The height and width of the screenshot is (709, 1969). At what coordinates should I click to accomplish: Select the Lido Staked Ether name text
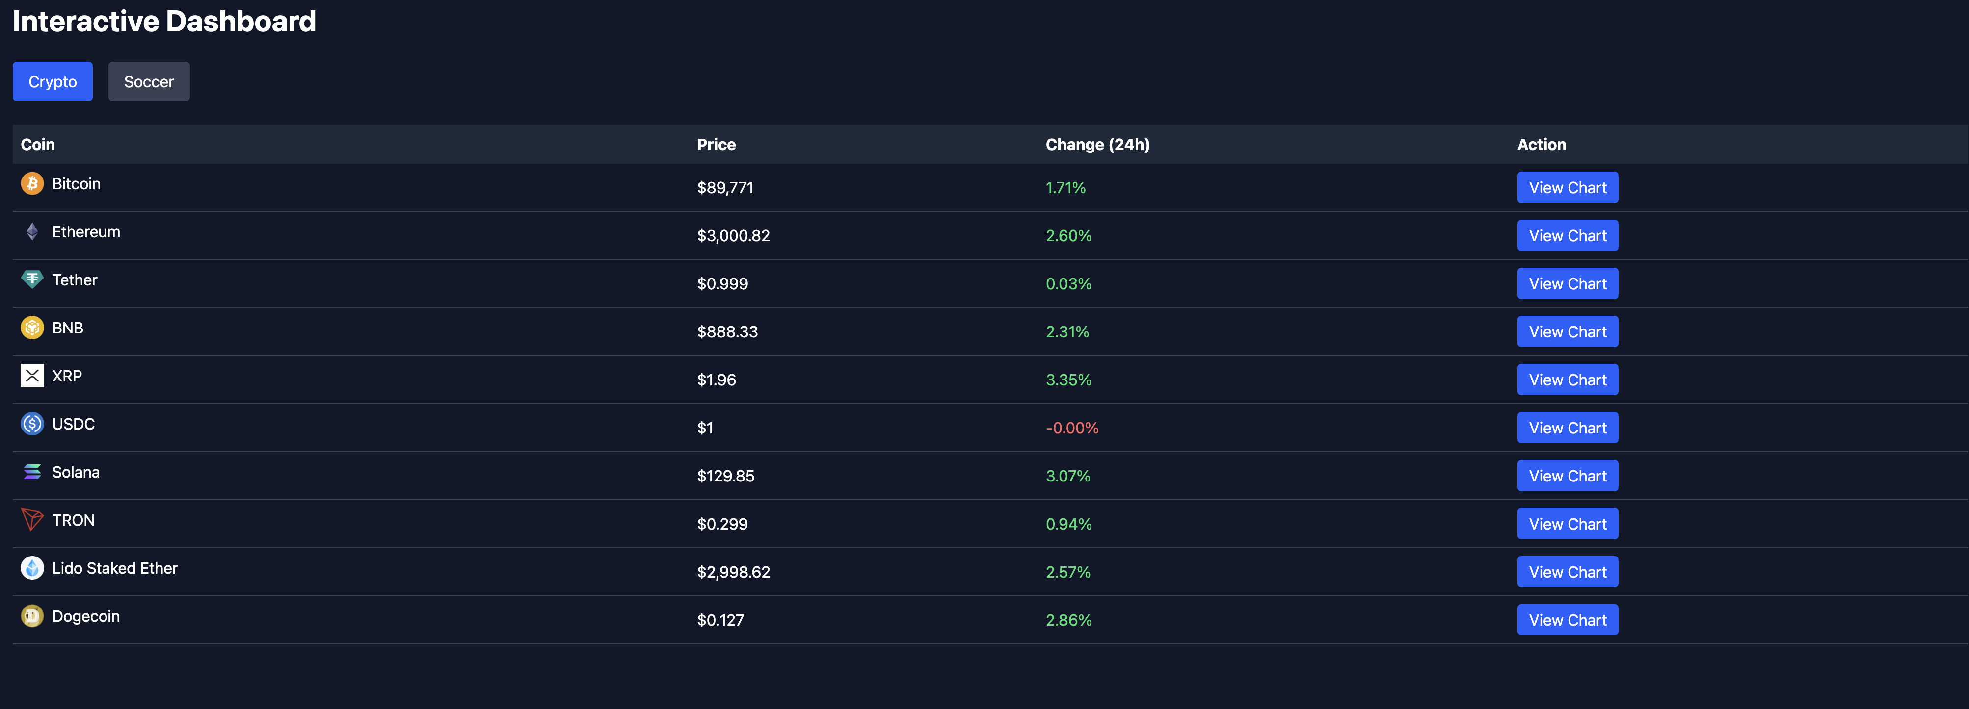(115, 569)
